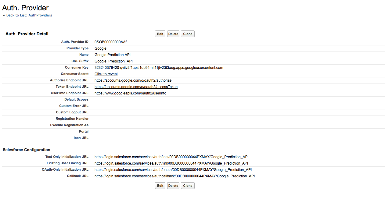
Task: Click the Default Scopes field label
Action: 76,100
